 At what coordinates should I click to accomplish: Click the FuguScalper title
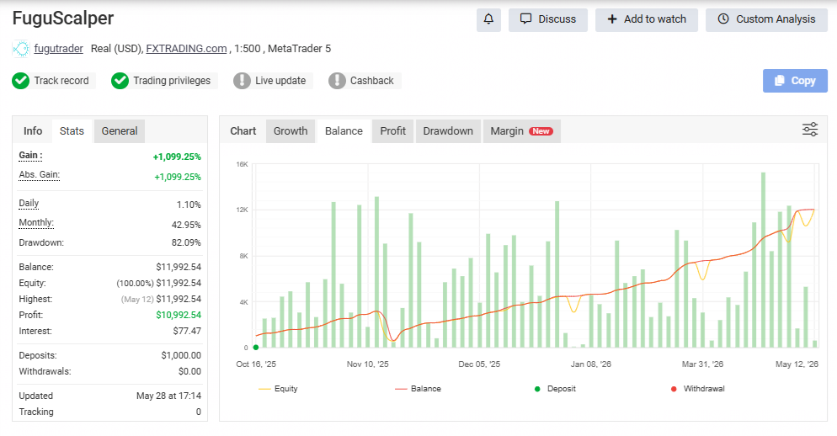[63, 19]
